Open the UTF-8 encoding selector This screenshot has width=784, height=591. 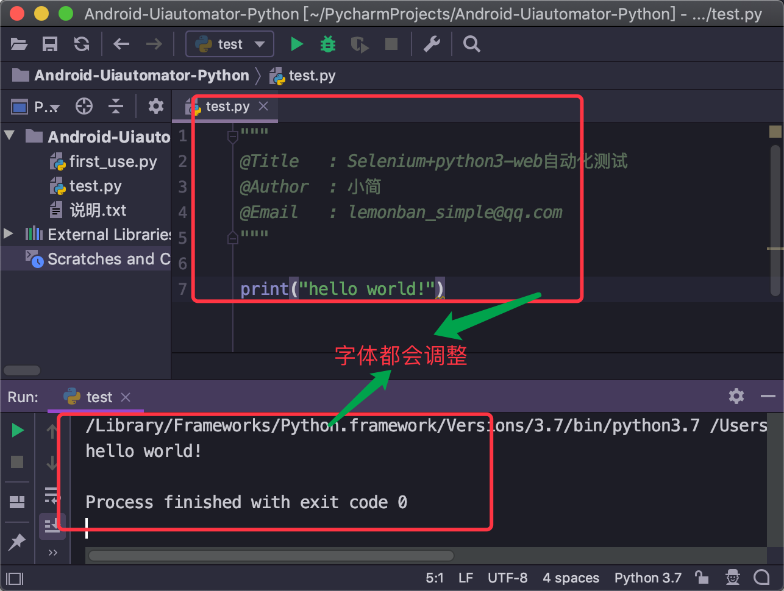[x=507, y=578]
